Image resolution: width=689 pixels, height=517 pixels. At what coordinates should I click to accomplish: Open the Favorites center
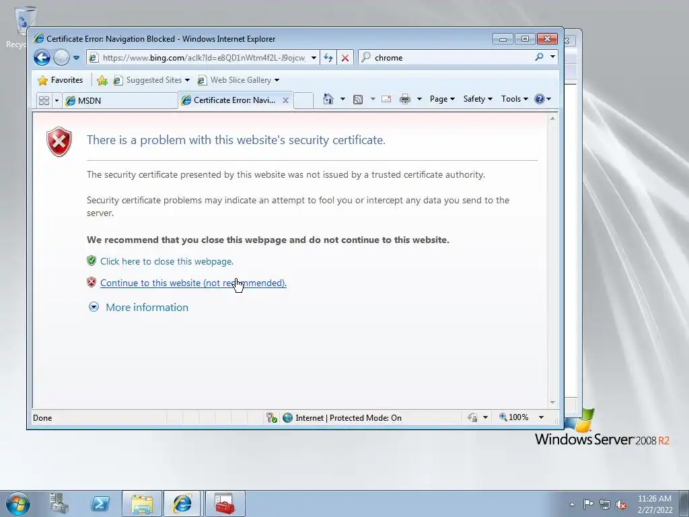point(61,80)
